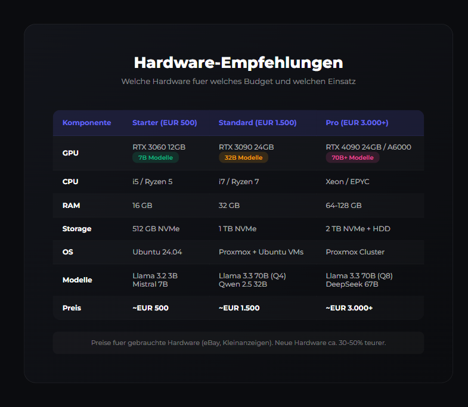Click the green 7B Modelle badge

tap(155, 157)
